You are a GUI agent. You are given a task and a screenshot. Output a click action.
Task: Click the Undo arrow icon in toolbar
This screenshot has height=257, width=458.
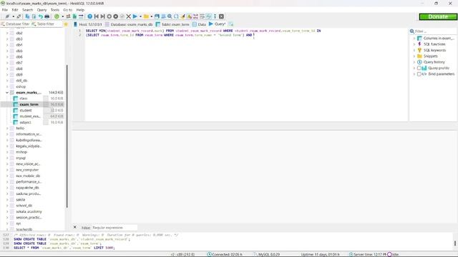point(41,16)
